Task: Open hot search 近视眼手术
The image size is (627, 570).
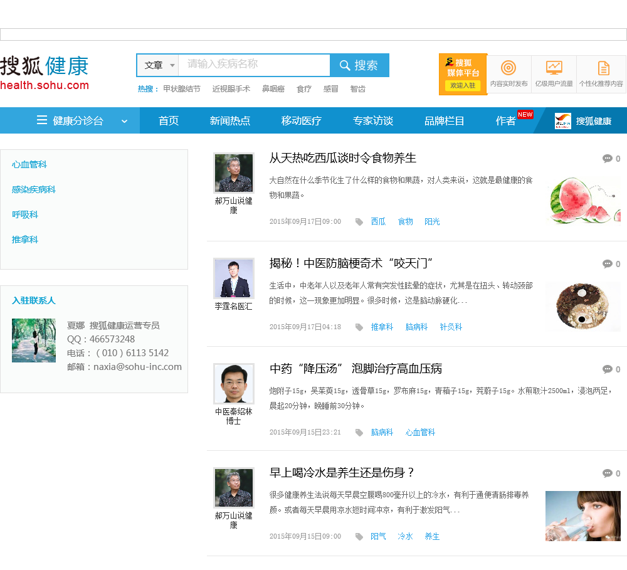Action: 231,89
